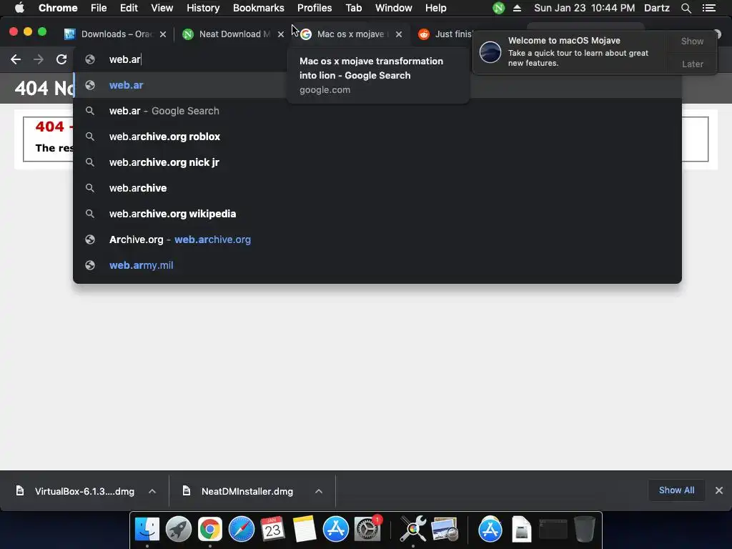Open the dmg file stack in Dock
Screen dimensions: 732x549
point(521,529)
